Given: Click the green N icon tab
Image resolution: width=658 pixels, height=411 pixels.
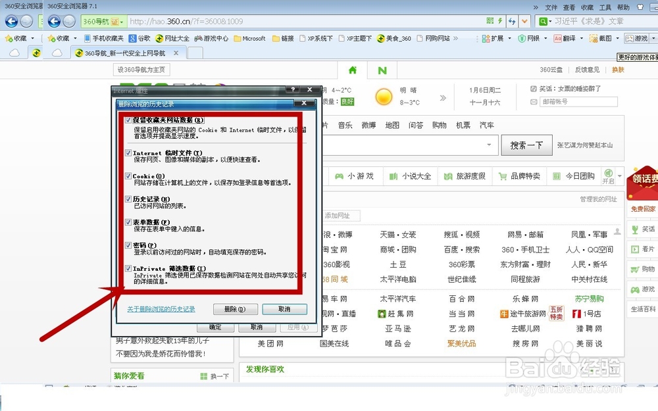Looking at the screenshot, I should [x=382, y=70].
